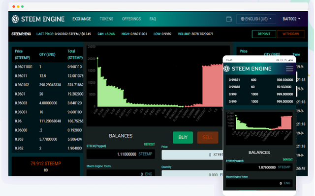Click the mobile depth chart thumbnail

(x=259, y=128)
